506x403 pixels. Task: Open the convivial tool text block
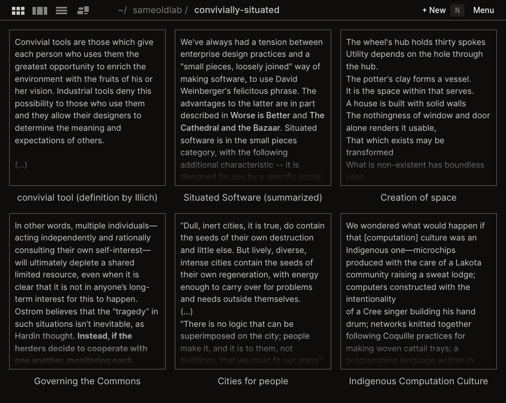point(87,107)
